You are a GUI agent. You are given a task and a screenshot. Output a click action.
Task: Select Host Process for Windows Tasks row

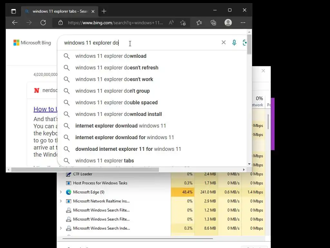point(161,183)
